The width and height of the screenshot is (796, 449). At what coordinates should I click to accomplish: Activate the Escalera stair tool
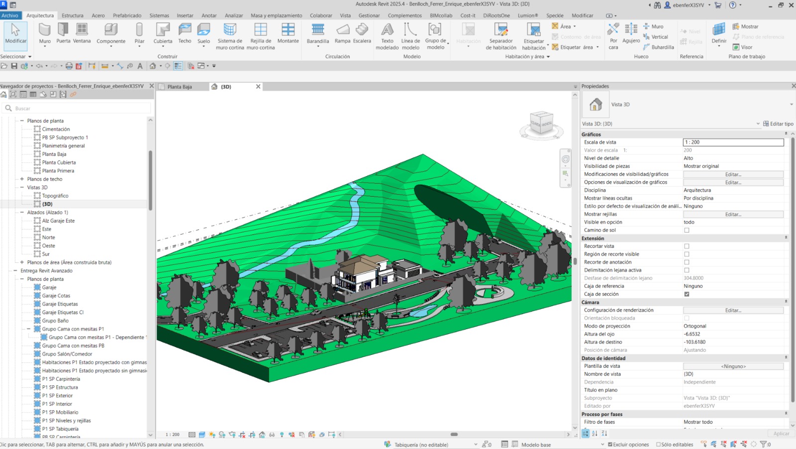point(362,33)
